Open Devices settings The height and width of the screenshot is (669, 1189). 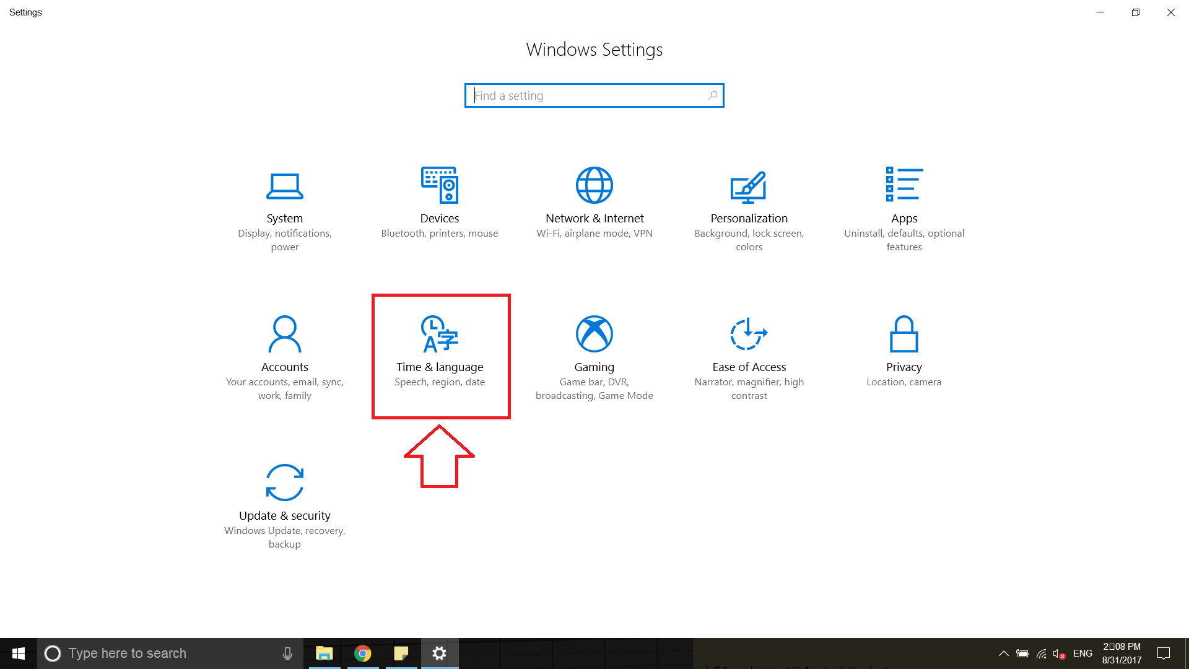tap(440, 204)
